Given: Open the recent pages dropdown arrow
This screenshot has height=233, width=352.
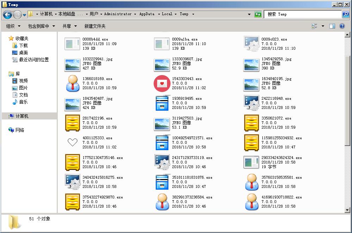Looking at the screenshot, I should (24, 14).
